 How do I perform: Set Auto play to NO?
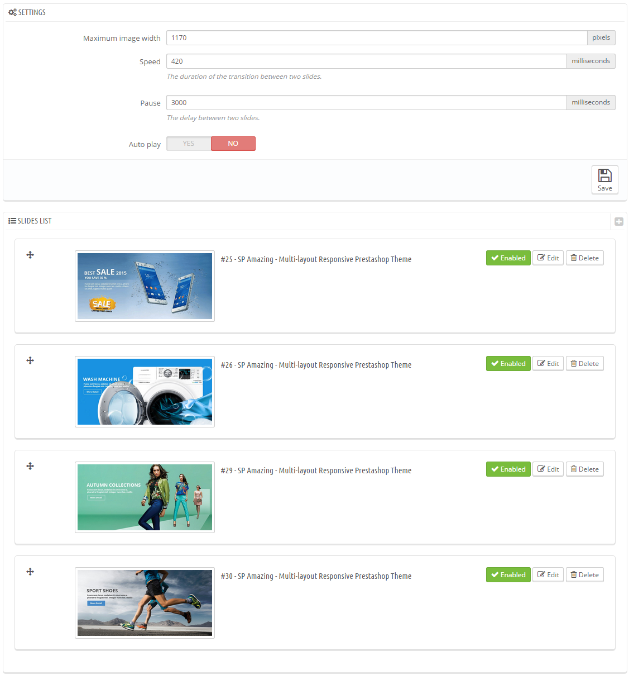click(x=233, y=144)
